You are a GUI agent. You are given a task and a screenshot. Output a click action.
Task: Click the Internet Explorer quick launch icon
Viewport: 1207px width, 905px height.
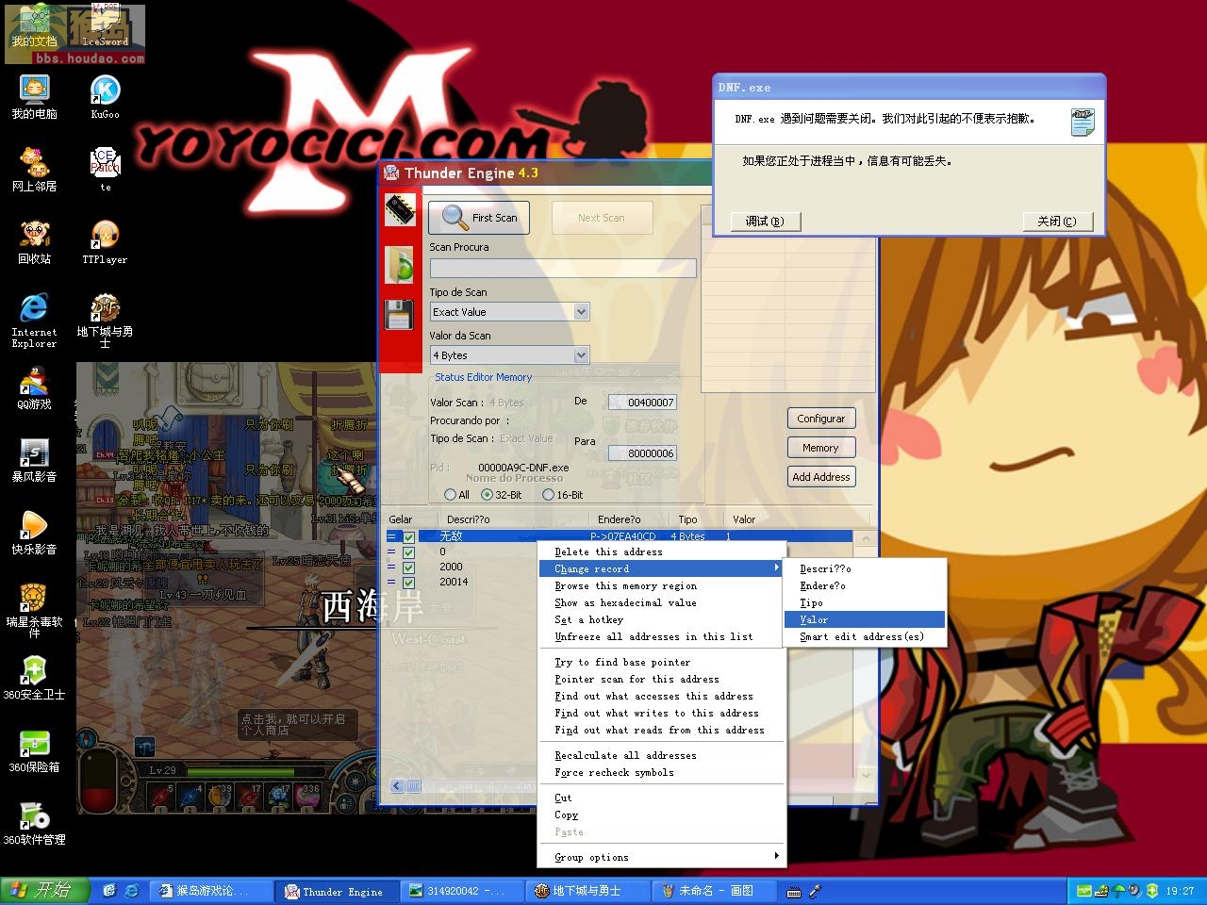click(131, 890)
